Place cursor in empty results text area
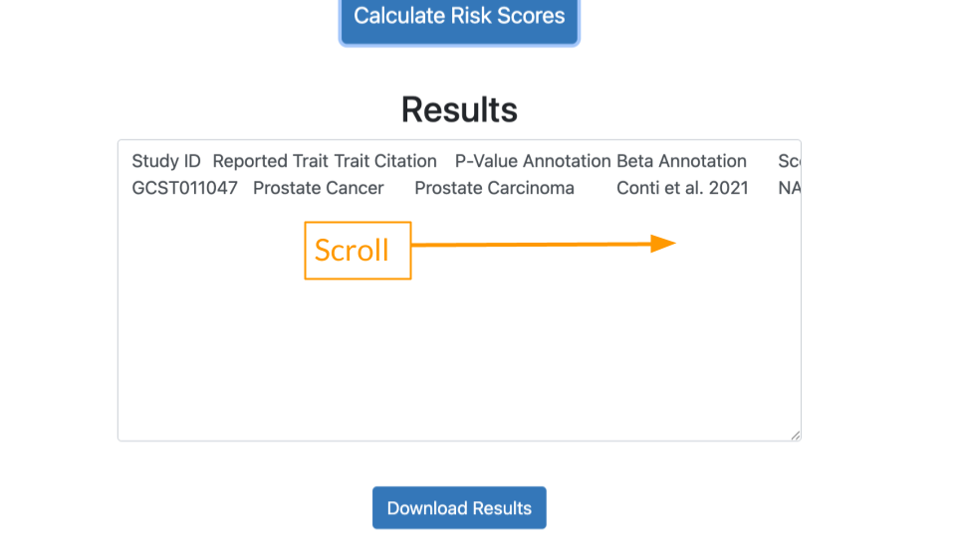 coord(459,353)
